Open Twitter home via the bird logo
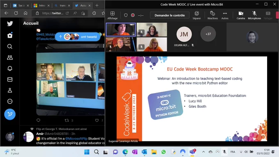Image resolution: width=279 pixels, height=157 pixels. point(10,23)
